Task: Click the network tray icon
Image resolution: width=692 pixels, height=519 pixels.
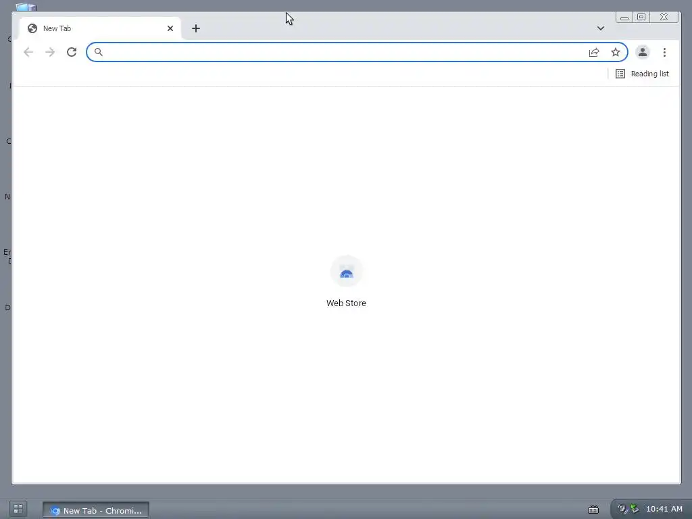Action: point(634,509)
